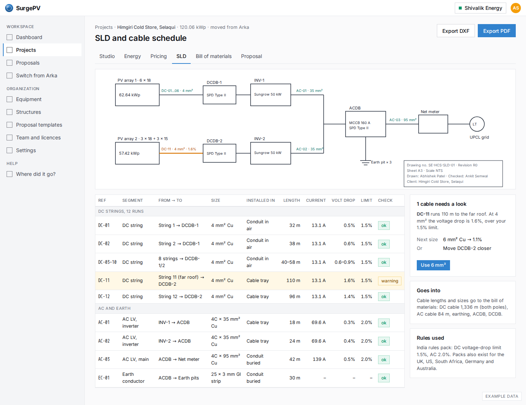This screenshot has width=526, height=405.
Task: Select the earth pit ground symbol
Action: pos(366,163)
